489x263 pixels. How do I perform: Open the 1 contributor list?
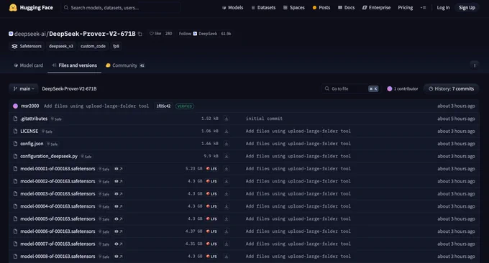coord(403,89)
